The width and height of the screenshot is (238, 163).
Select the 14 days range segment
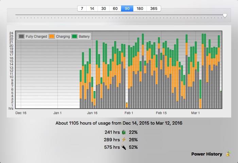(92, 8)
